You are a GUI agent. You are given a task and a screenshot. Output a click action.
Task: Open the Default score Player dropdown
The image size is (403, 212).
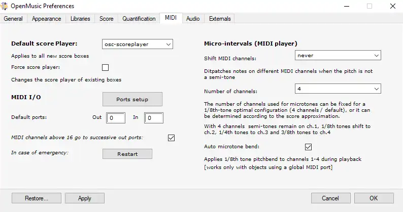pyautogui.click(x=138, y=45)
